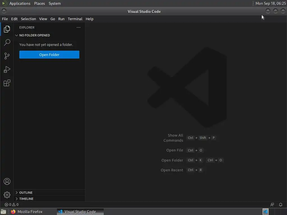Expand the OUTLINE section
Viewport: 287px width, 215px height.
coord(26,193)
